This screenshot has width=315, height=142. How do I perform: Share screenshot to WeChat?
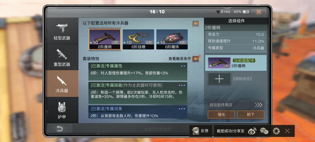(x=264, y=131)
